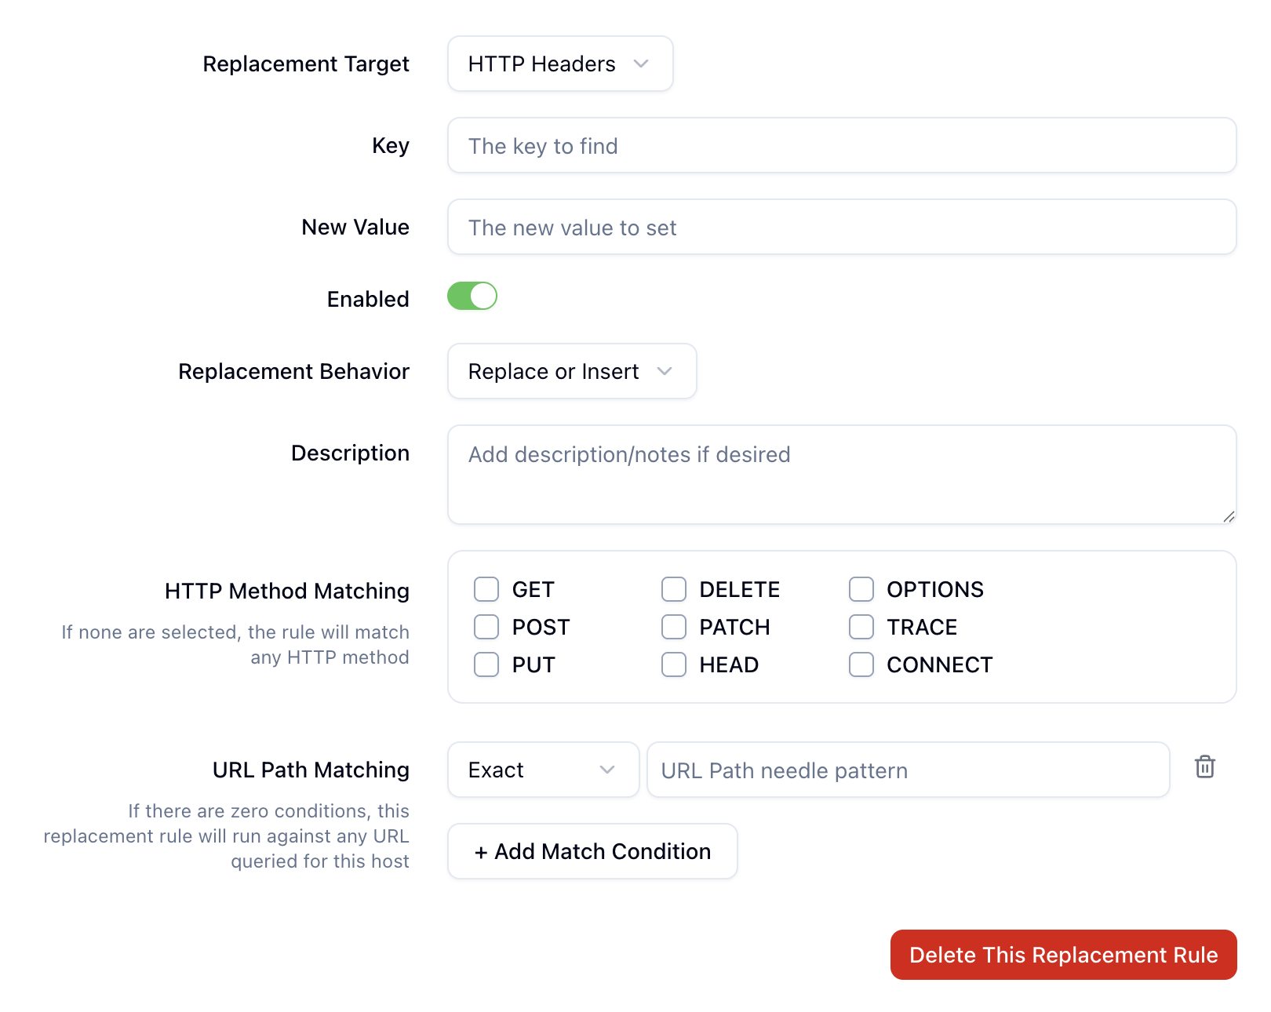Click the New Value input field

click(842, 227)
